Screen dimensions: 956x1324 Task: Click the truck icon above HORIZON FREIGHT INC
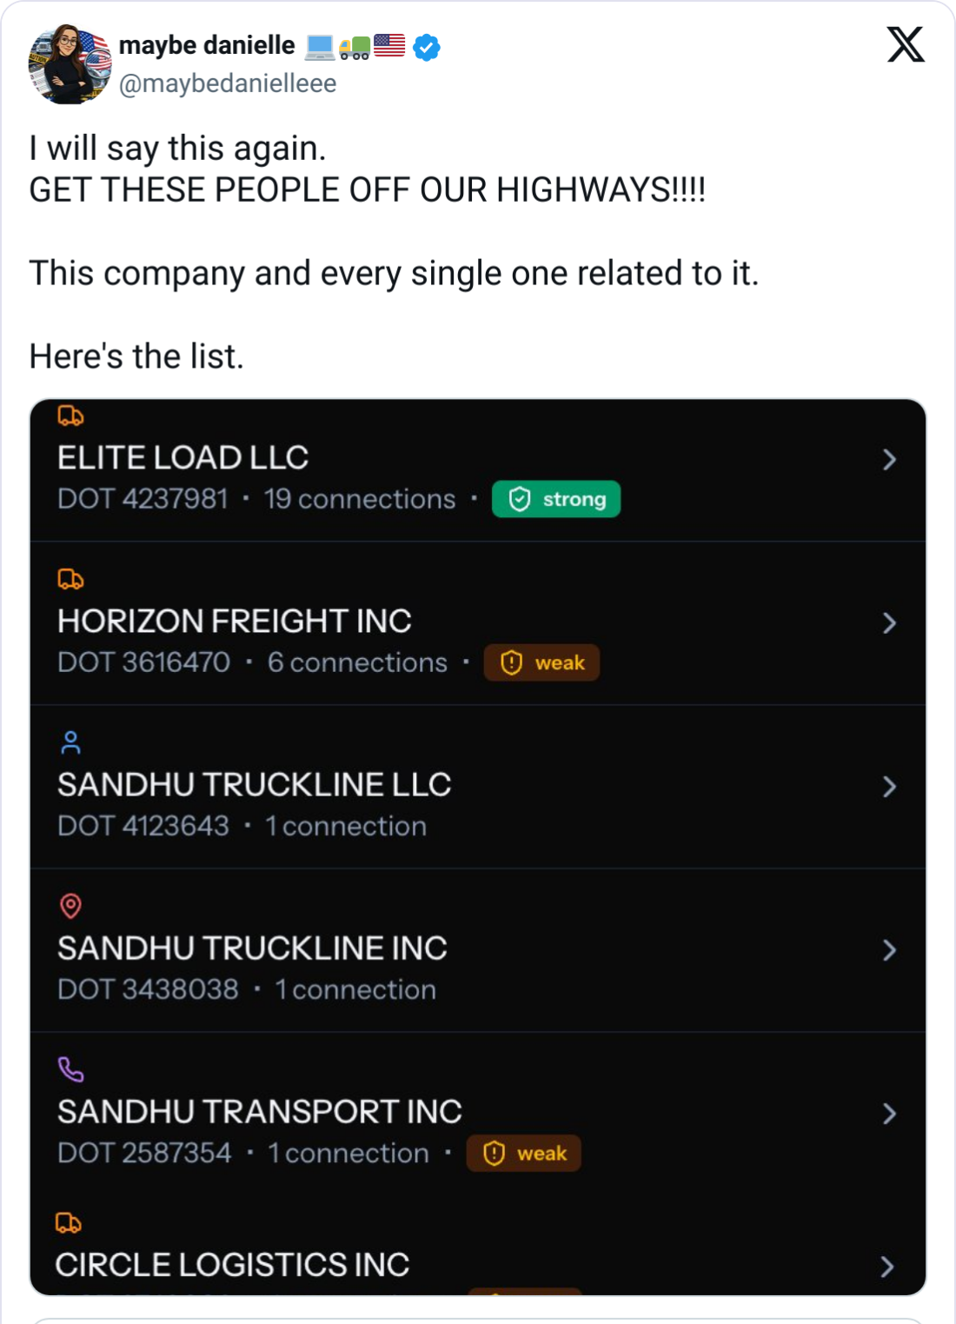[70, 579]
